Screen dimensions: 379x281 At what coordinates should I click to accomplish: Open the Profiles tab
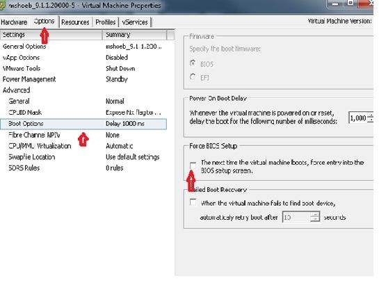[x=106, y=22]
